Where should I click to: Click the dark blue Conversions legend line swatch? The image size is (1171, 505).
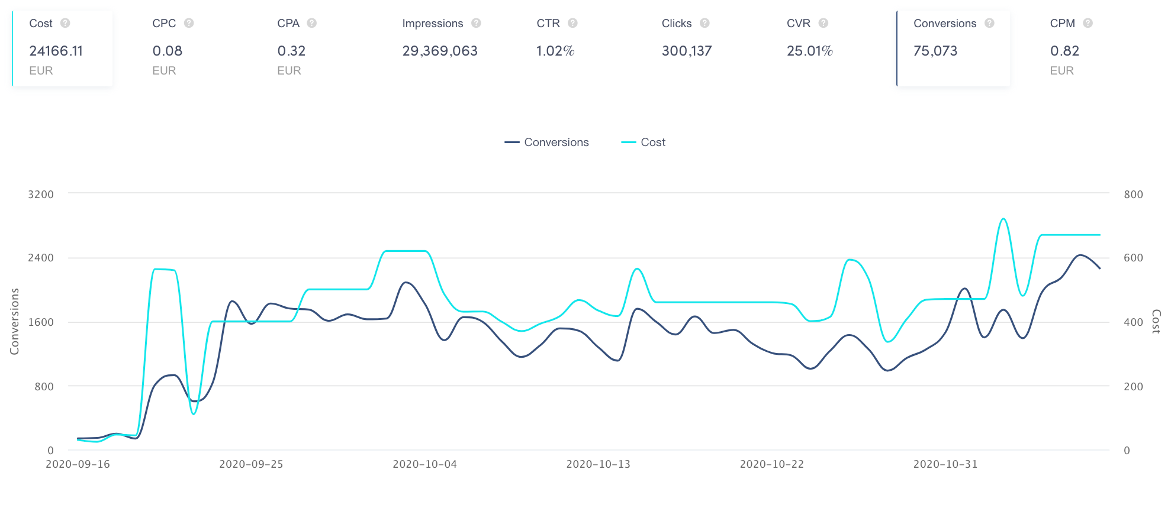[512, 143]
